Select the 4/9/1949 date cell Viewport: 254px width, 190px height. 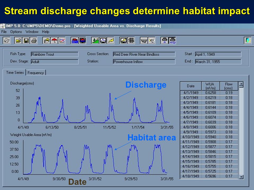pos(191,132)
